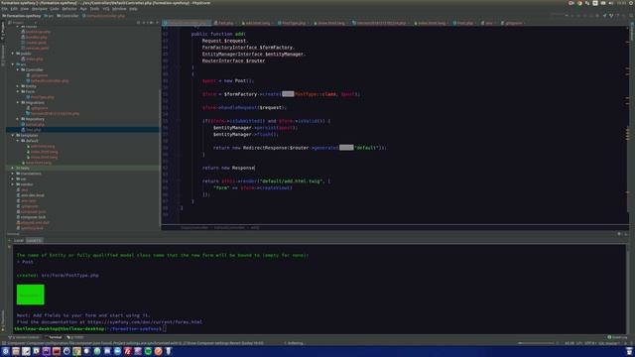Image resolution: width=635 pixels, height=357 pixels.
Task: Open Terminal panel settings gear icon
Action: 619,234
